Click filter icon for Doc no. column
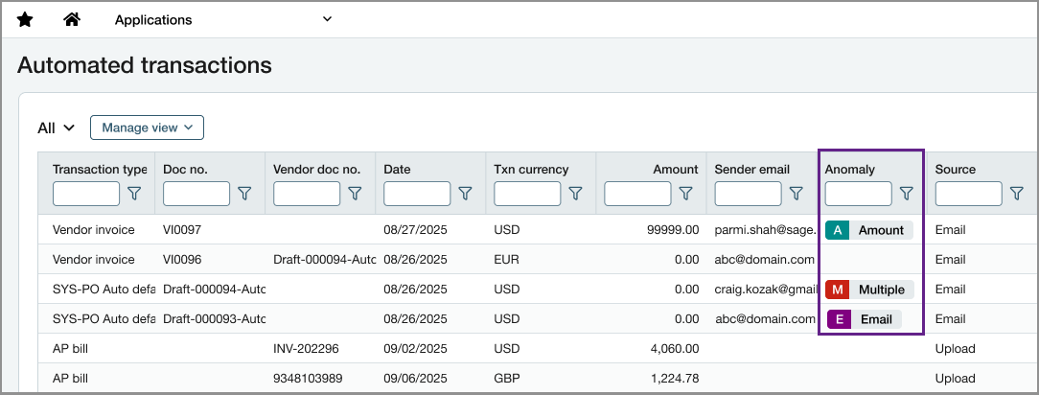 coord(244,194)
